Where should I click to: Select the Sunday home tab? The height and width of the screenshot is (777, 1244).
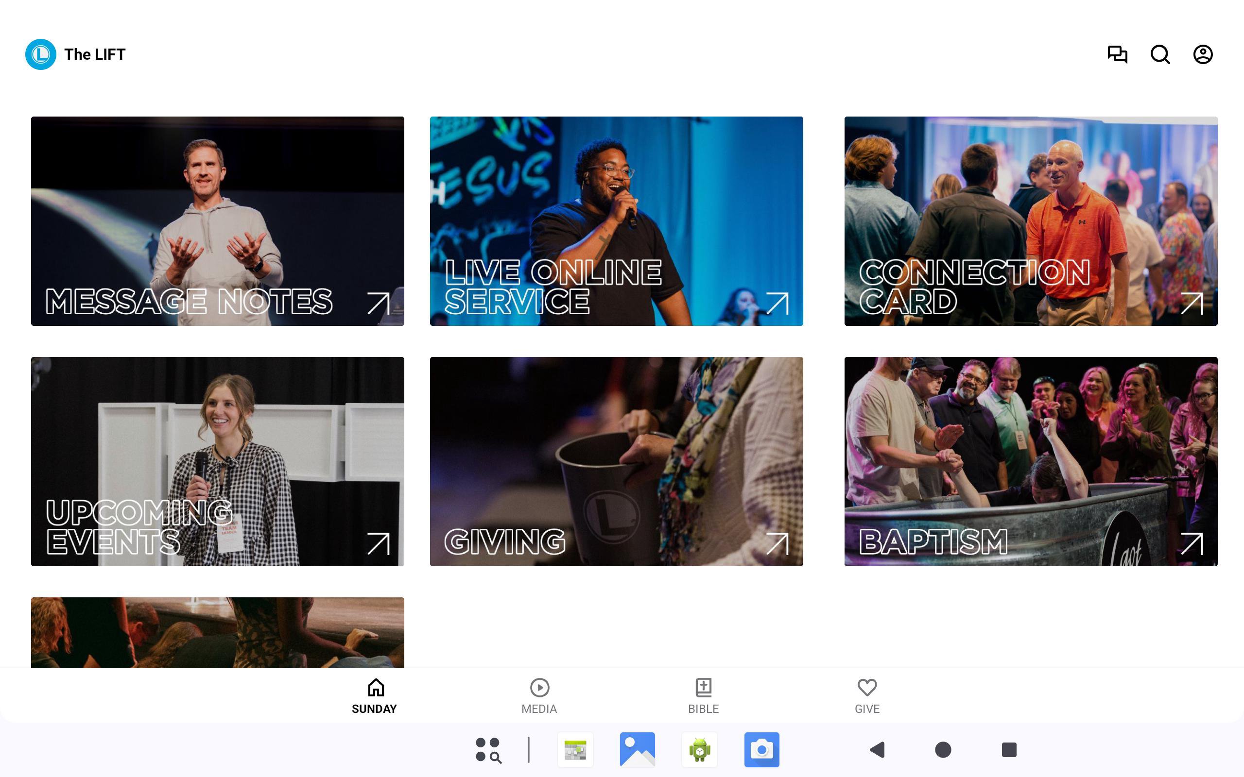pyautogui.click(x=375, y=696)
